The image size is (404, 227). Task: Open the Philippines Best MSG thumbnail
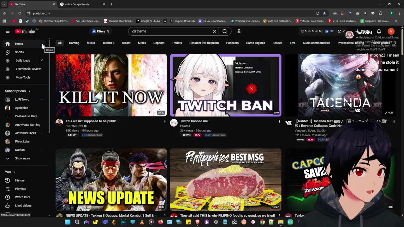[225, 179]
